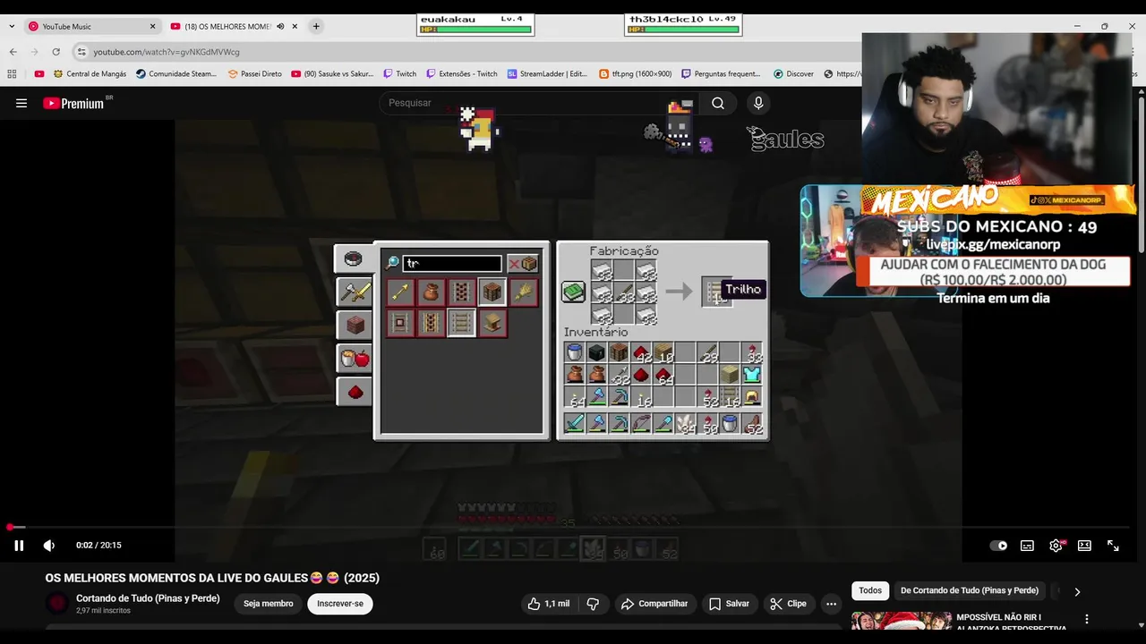Open the Discover bookmark
The height and width of the screenshot is (644, 1146).
[x=793, y=74]
